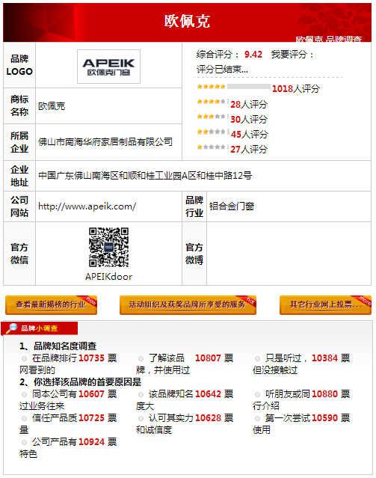
Task: Click question heading 1、品牌知名度调查
Action: pos(58,346)
